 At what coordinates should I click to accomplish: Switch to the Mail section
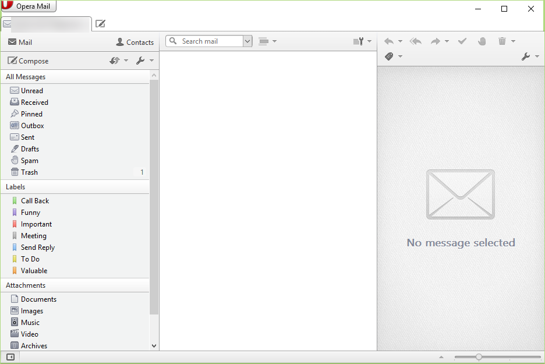[x=20, y=42]
